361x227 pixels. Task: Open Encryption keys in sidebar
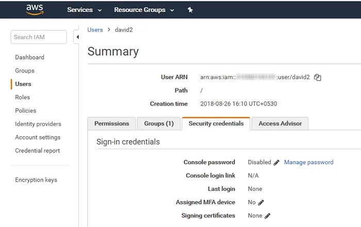coord(36,180)
